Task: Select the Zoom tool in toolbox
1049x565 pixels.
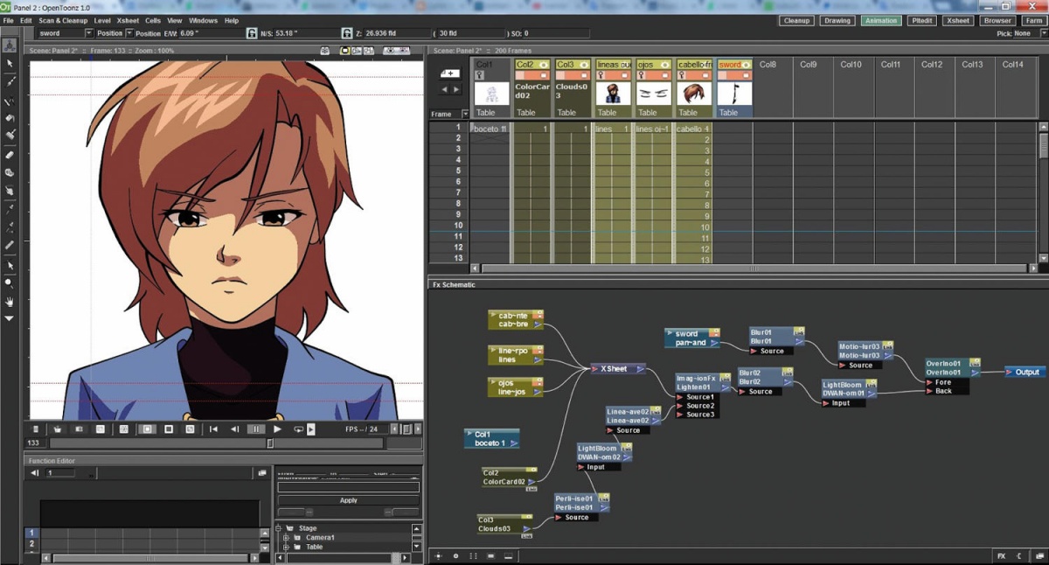Action: (x=10, y=283)
